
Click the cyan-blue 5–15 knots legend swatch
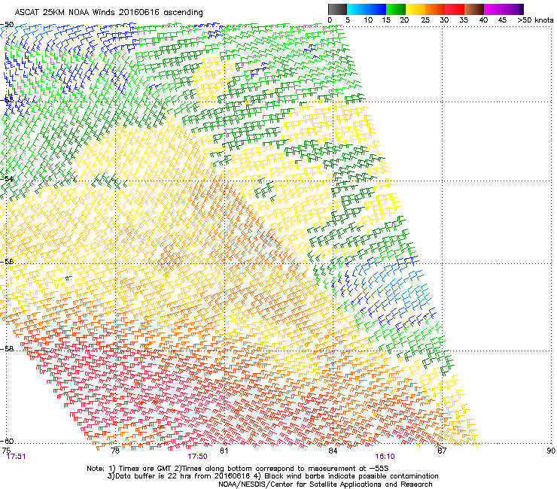click(367, 9)
